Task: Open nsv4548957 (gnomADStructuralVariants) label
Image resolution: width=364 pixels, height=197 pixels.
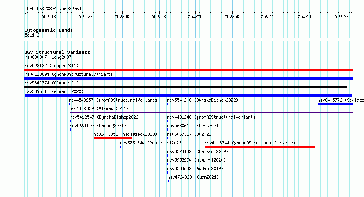Action: tap(114, 100)
